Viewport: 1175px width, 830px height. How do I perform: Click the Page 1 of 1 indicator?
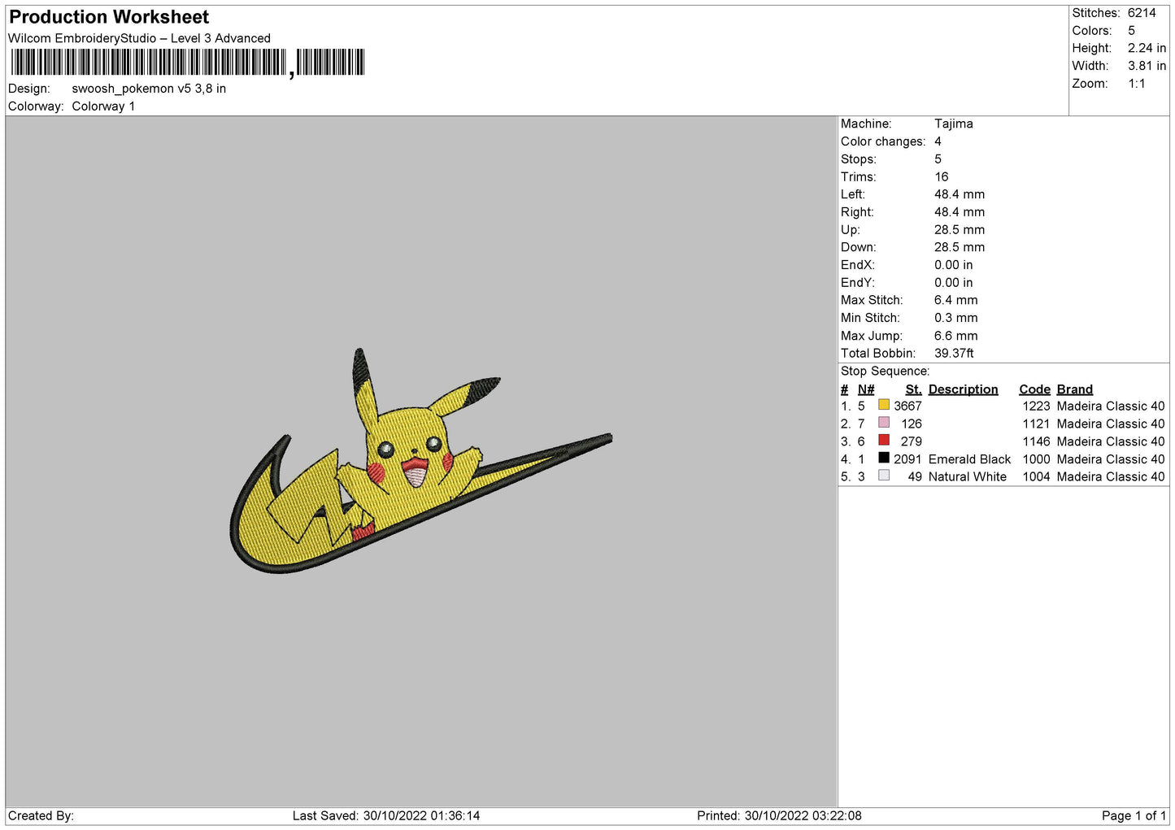click(1134, 815)
